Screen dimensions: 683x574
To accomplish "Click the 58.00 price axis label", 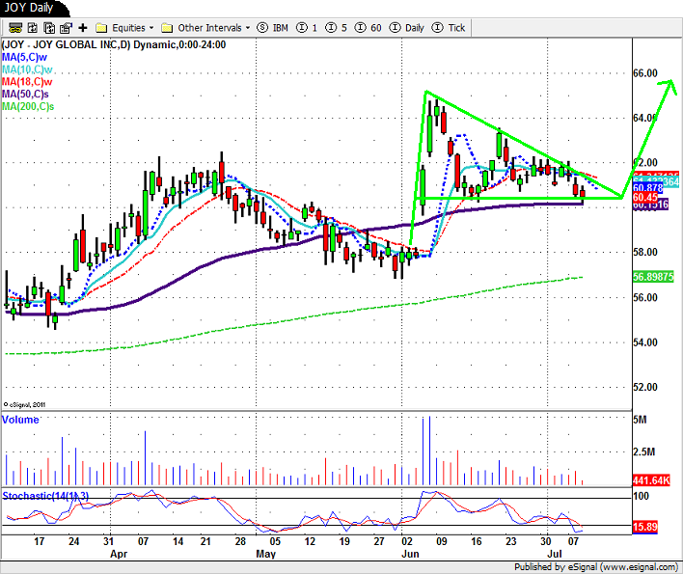I will (x=645, y=252).
